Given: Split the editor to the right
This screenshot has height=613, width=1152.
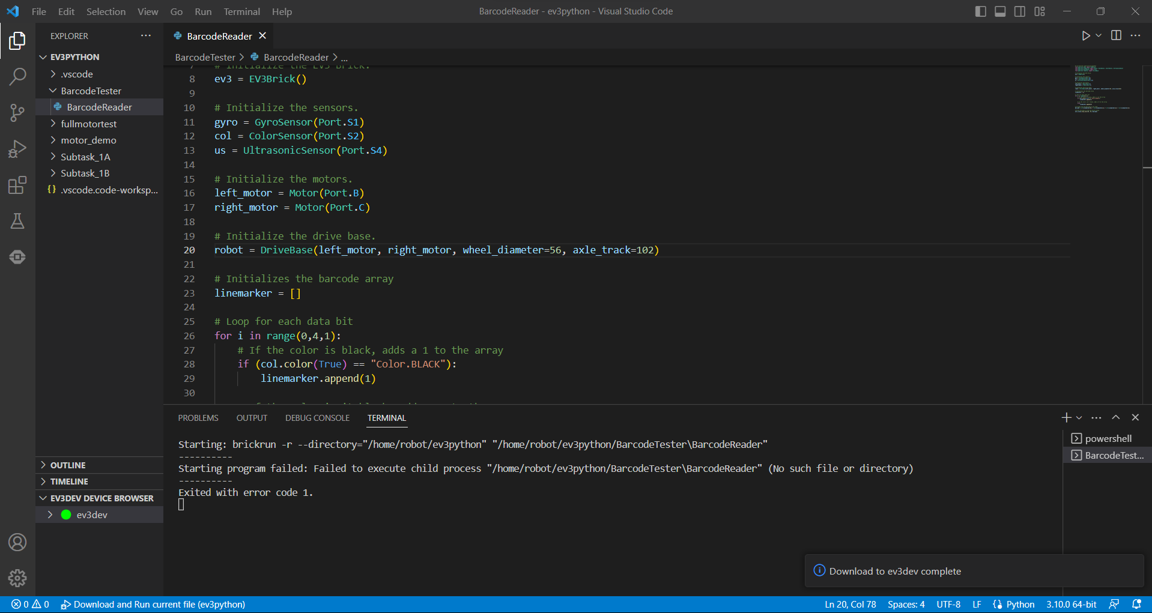Looking at the screenshot, I should (x=1116, y=35).
